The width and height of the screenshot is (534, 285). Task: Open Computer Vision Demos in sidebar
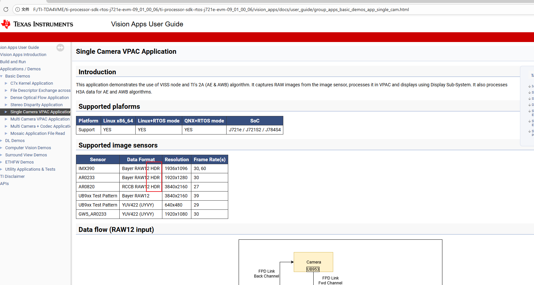(x=28, y=148)
